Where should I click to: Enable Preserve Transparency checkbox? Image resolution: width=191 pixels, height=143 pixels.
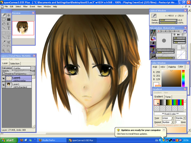tap(4, 73)
